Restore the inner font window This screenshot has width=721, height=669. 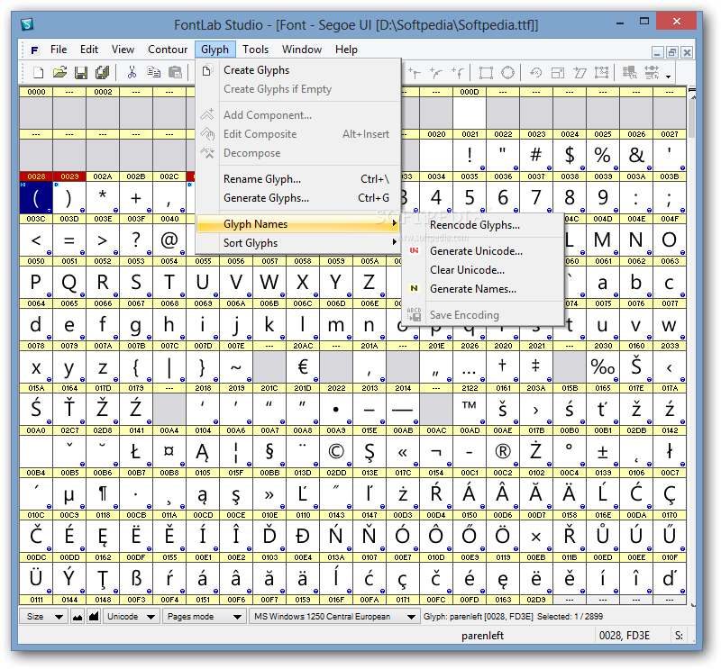[672, 52]
